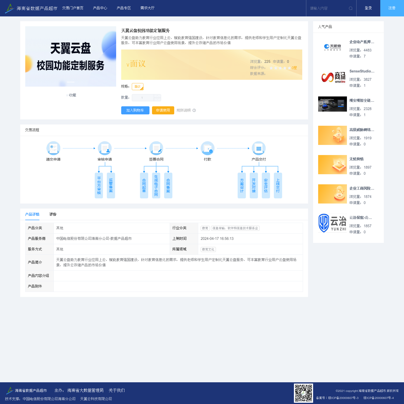The width and height of the screenshot is (404, 404).
Task: Open the 天眼查 product thumbnail
Action: point(332,47)
